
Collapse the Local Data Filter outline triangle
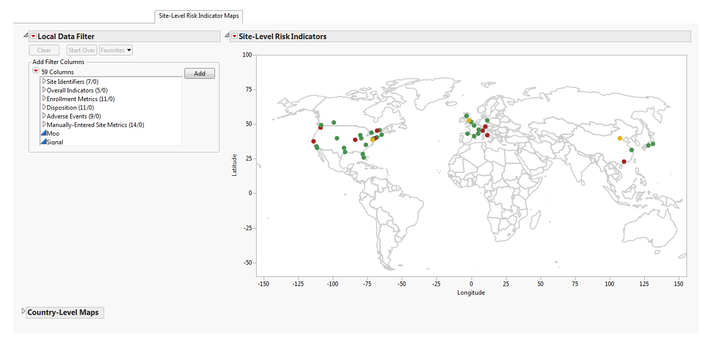(25, 36)
